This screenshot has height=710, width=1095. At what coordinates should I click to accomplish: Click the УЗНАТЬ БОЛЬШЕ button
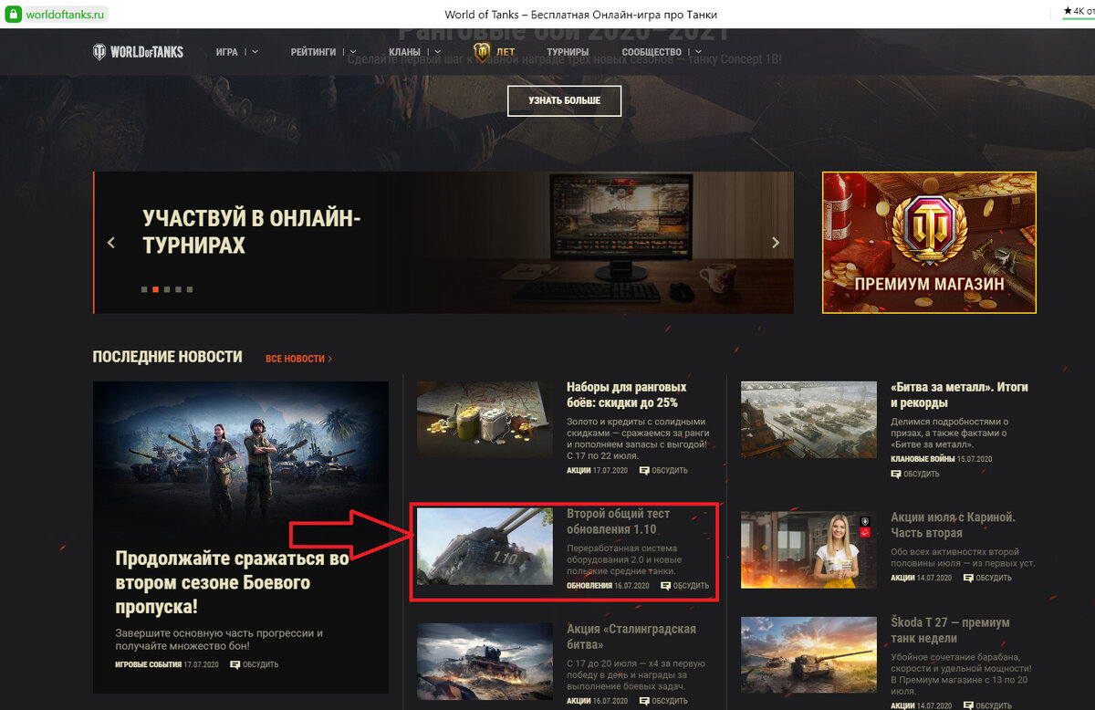coord(564,100)
